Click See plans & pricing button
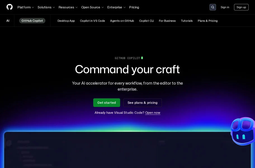Image resolution: width=255 pixels, height=168 pixels. 143,102
